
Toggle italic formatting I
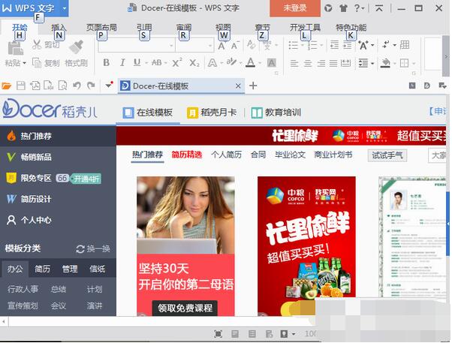pyautogui.click(x=122, y=62)
